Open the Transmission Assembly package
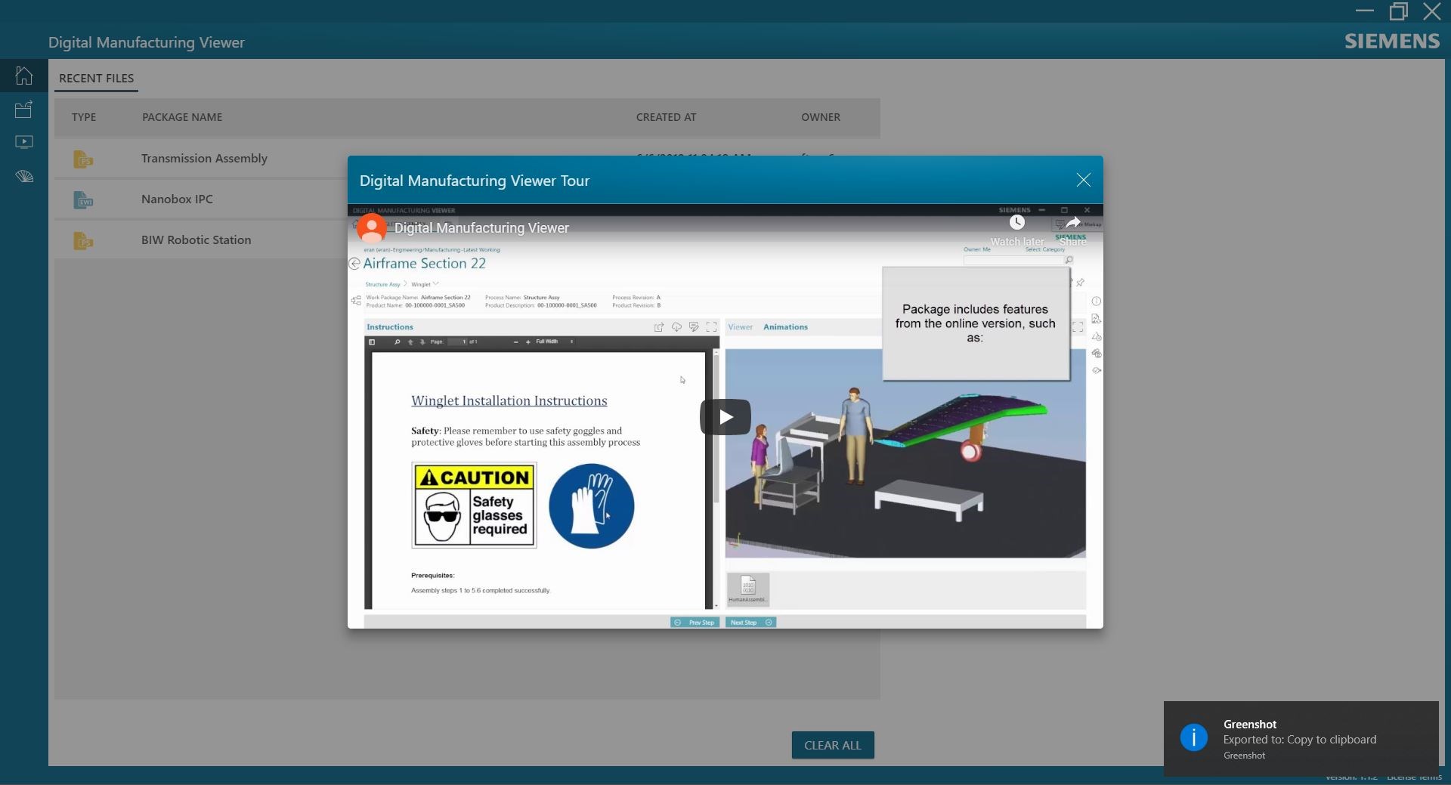 pyautogui.click(x=204, y=159)
